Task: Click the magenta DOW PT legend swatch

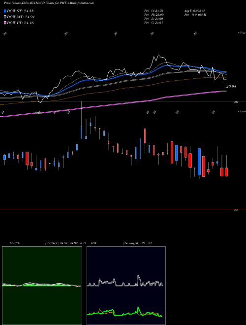Action: 5,23
